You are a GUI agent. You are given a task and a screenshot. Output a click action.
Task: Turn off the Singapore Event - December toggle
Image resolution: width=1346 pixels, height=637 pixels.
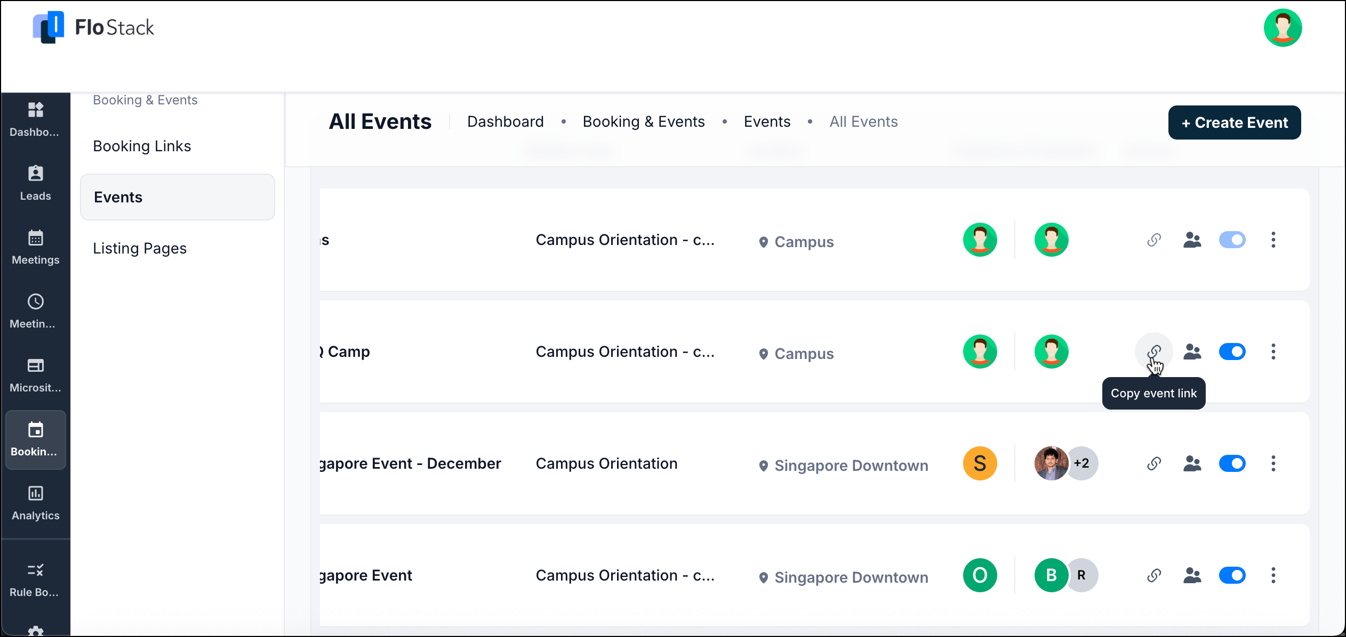(x=1232, y=463)
